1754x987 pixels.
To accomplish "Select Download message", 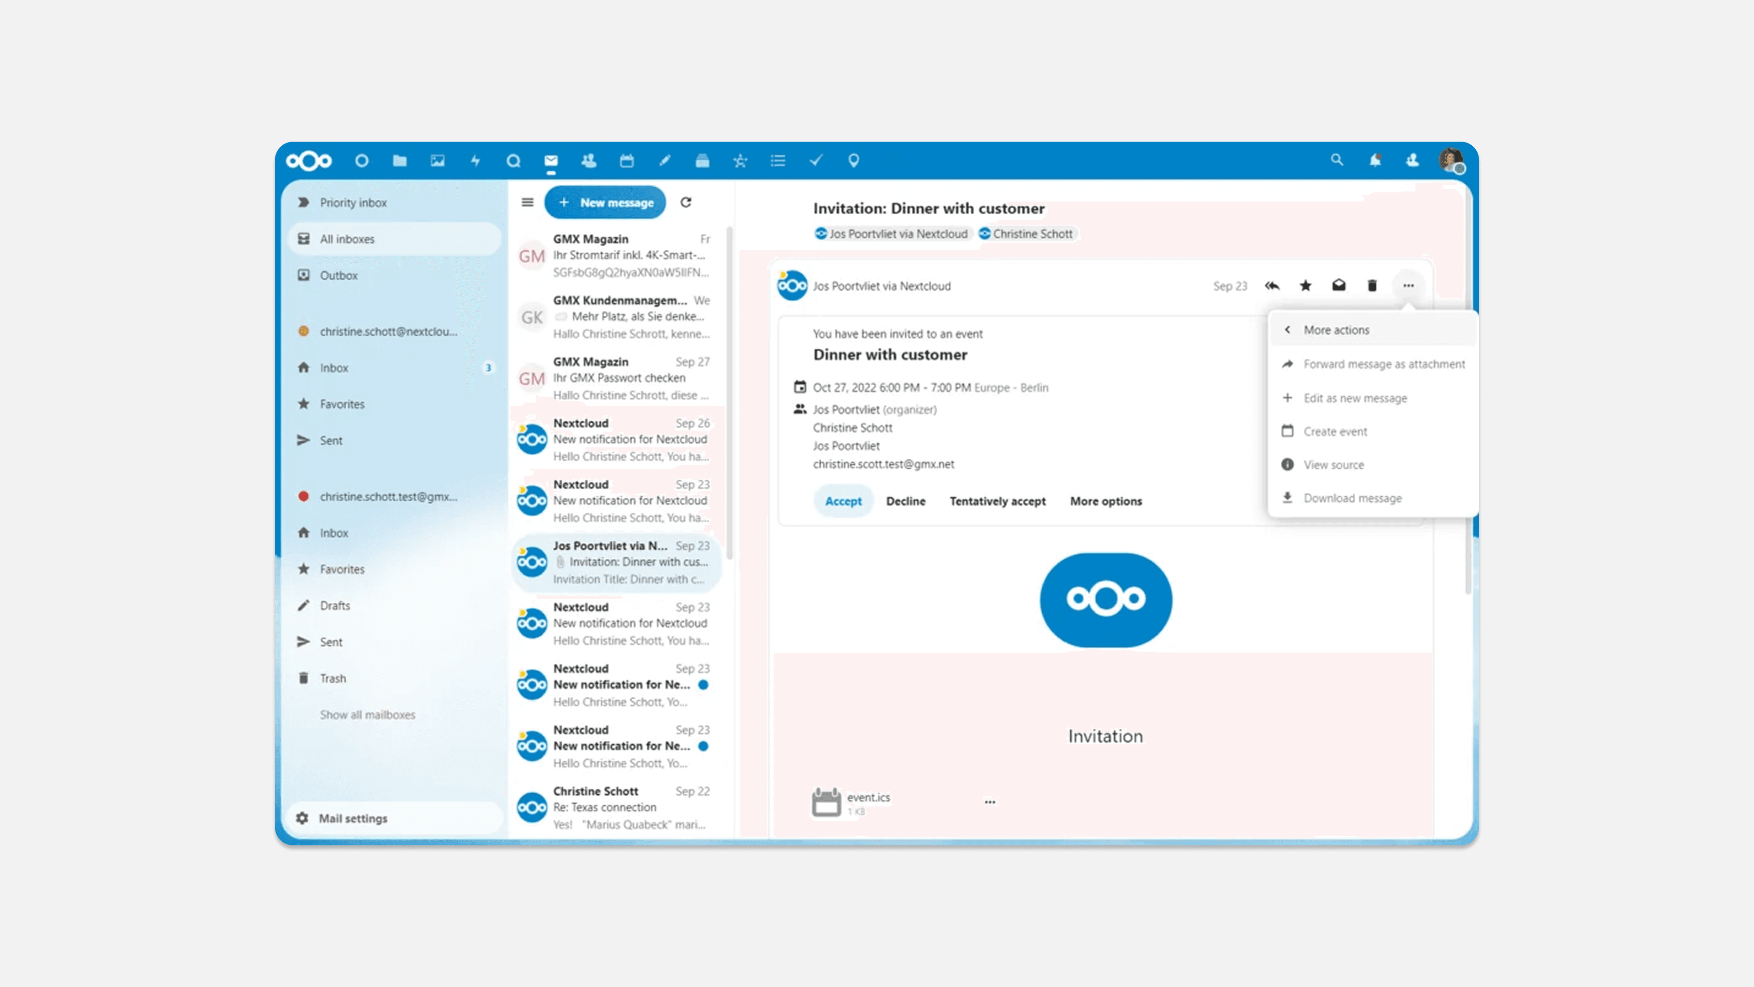I will pos(1374,498).
